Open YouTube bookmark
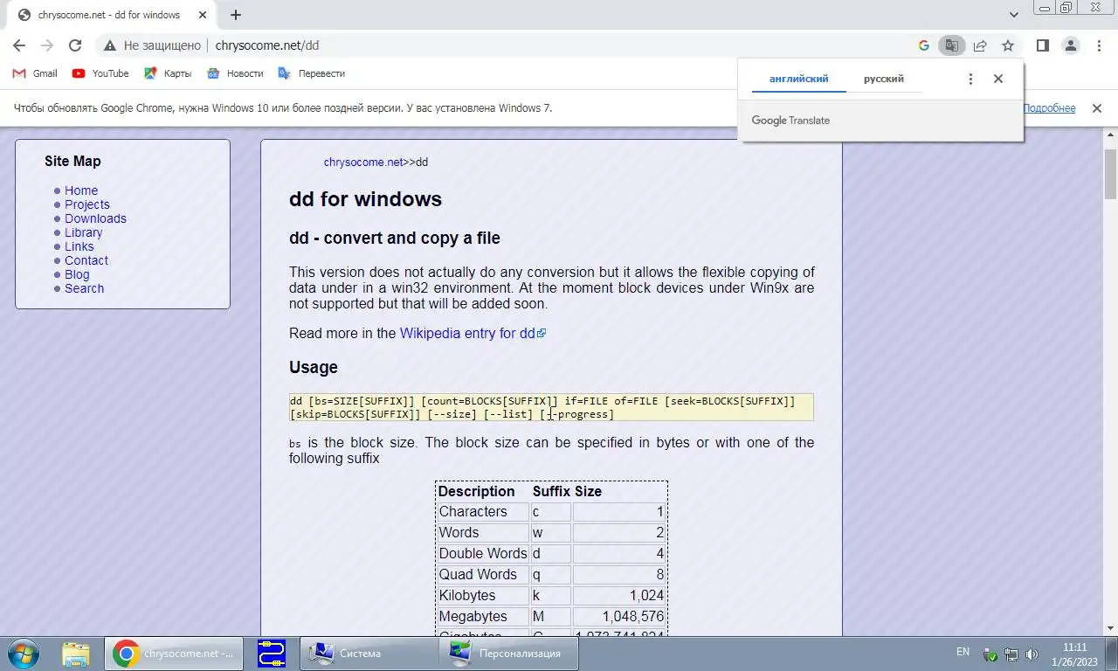The width and height of the screenshot is (1118, 671). (100, 73)
